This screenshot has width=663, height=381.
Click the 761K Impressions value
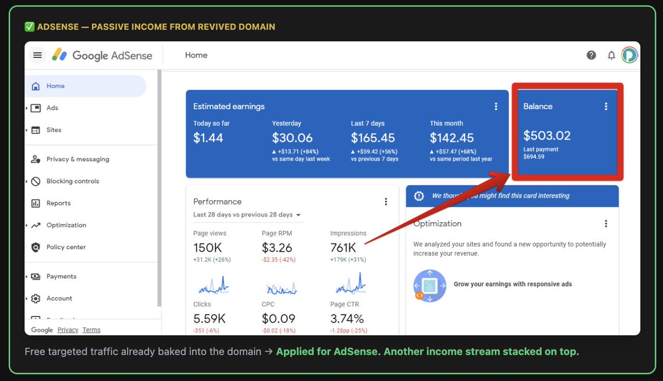pos(343,248)
